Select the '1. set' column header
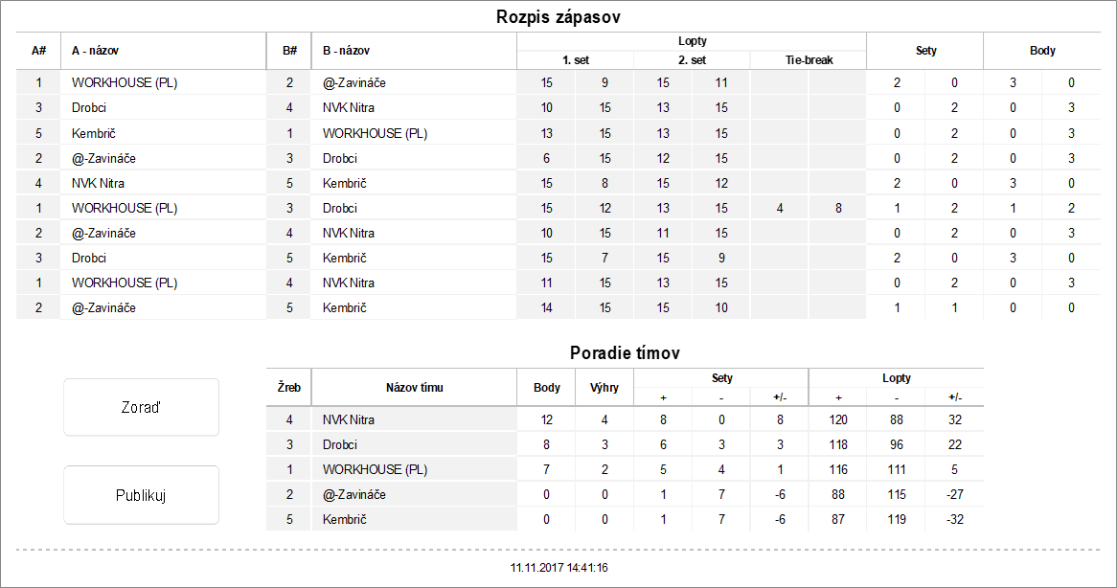Screen dimensions: 1117x588 575,59
